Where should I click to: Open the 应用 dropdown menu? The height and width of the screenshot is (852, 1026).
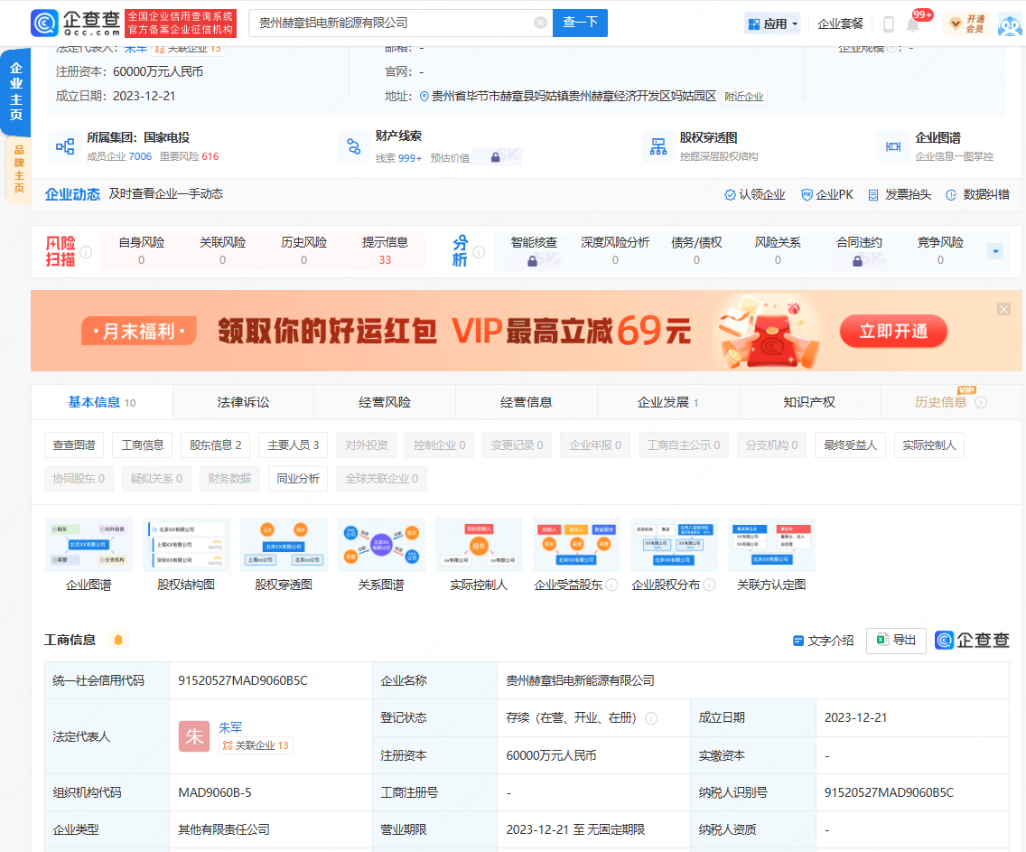[x=772, y=23]
